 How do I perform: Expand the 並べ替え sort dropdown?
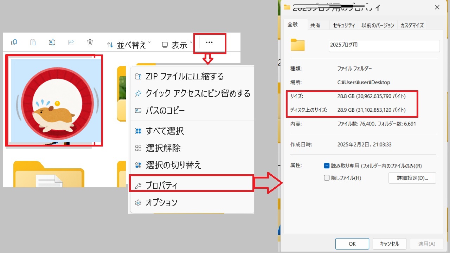129,45
